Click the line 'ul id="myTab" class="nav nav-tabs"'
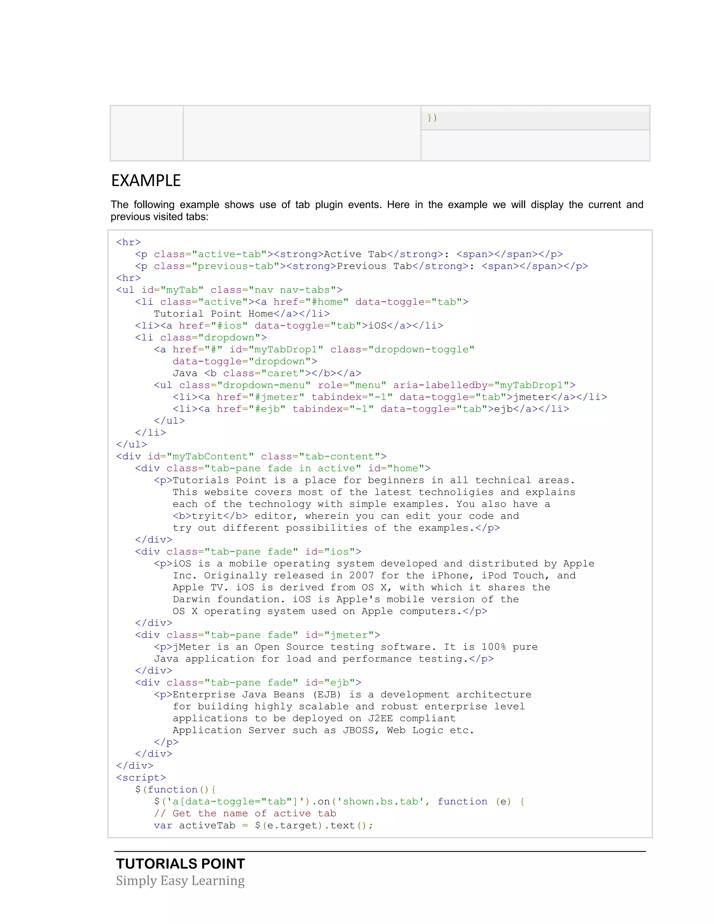 (229, 290)
